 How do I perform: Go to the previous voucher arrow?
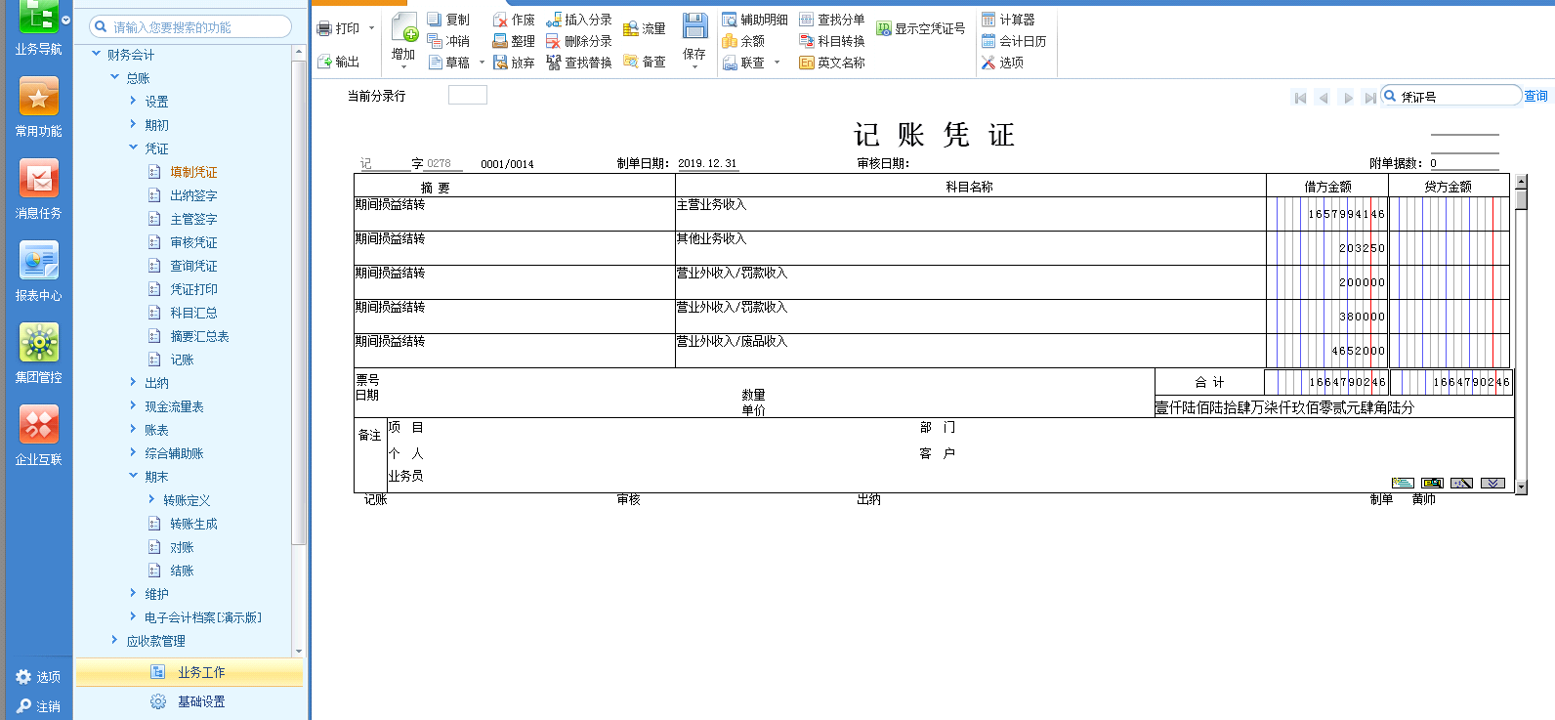[x=1324, y=98]
